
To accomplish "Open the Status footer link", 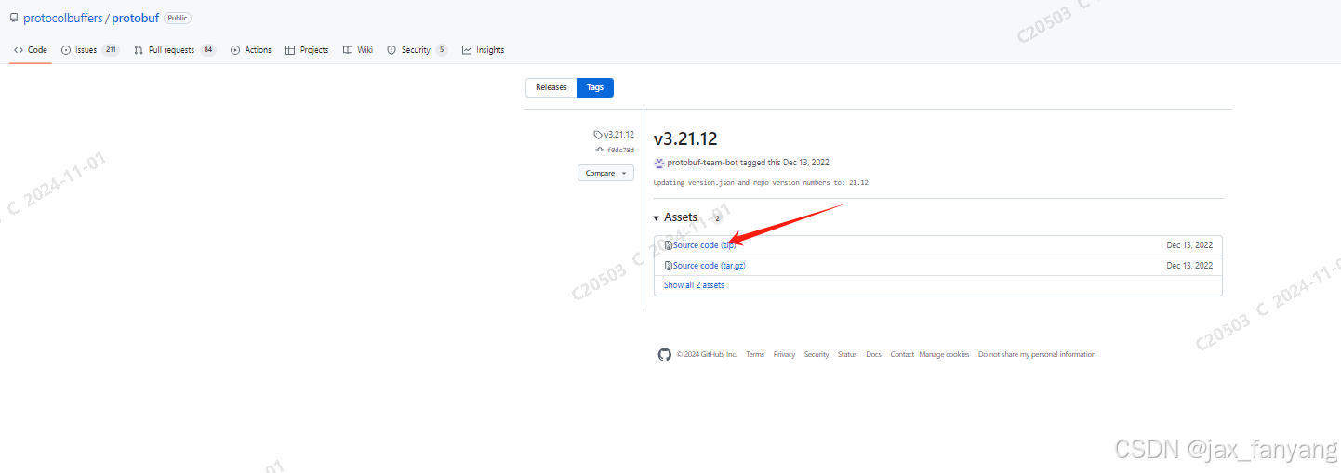I will (847, 354).
